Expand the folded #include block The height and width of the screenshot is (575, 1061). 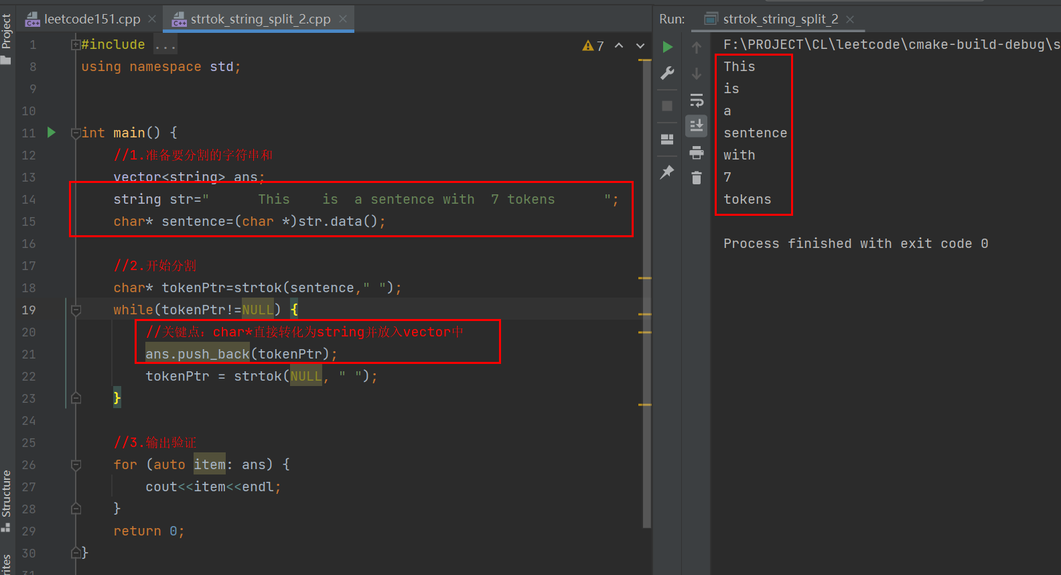[x=76, y=45]
